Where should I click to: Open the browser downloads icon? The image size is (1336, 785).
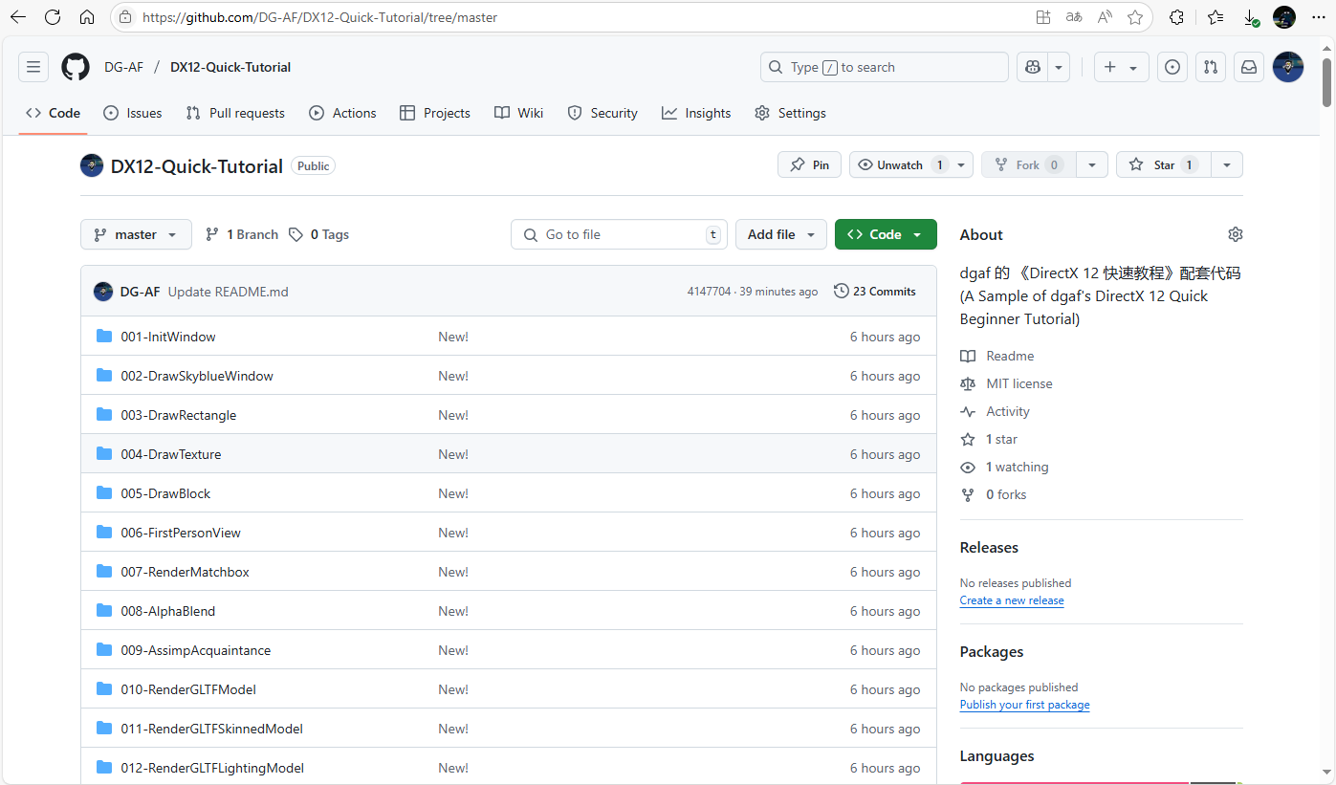click(1250, 17)
